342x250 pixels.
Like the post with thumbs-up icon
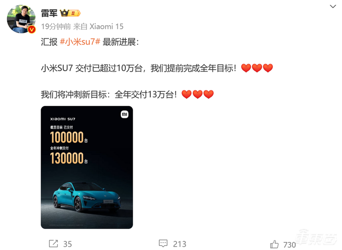coord(274,244)
